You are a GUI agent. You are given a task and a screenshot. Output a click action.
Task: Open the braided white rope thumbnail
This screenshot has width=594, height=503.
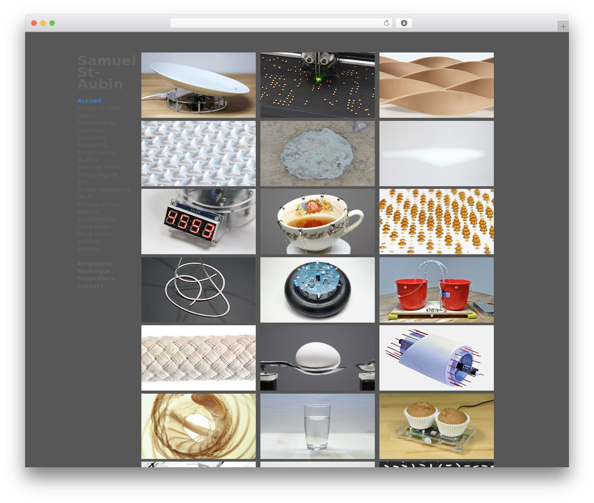pos(199,358)
